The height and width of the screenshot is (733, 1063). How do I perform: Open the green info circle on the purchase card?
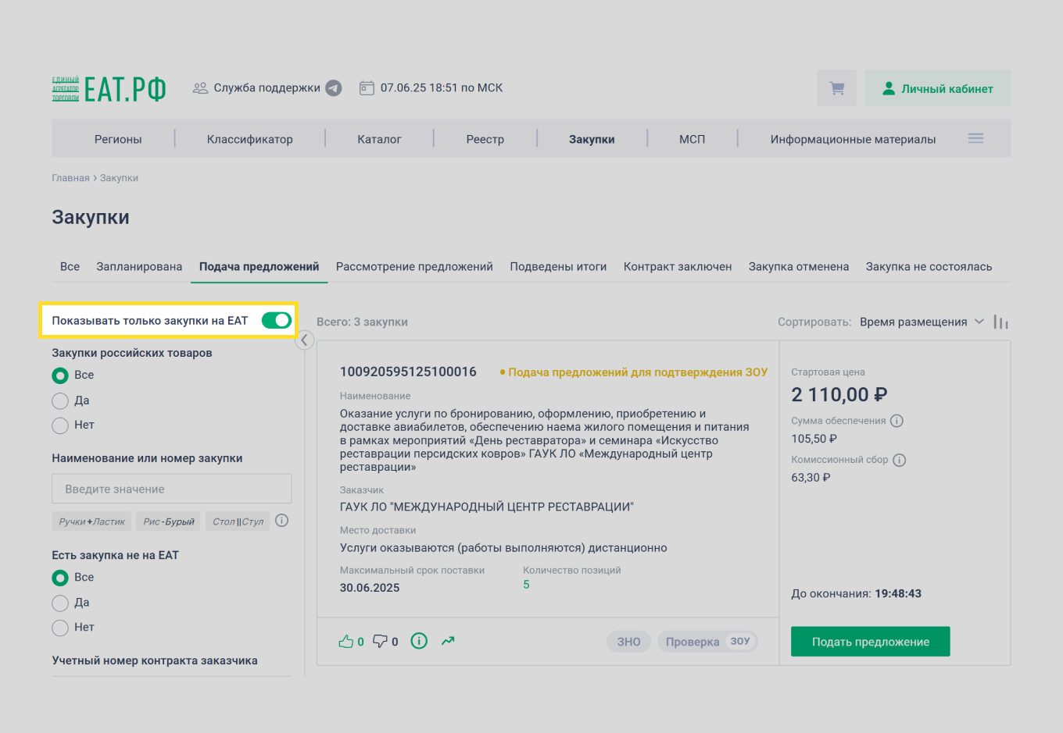pyautogui.click(x=418, y=641)
